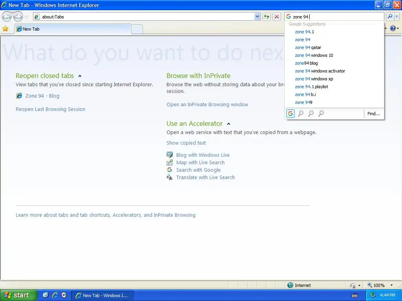This screenshot has height=301, width=402.
Task: Choose suggestion zone 94 windows activator
Action: click(334, 71)
